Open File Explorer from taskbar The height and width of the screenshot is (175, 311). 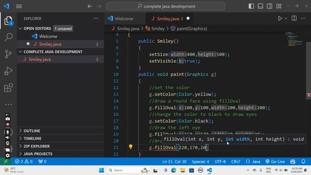[x=183, y=170]
